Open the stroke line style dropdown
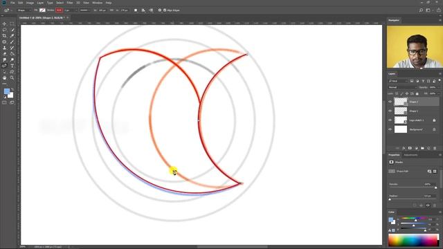This screenshot has width=443, height=249. point(84,10)
